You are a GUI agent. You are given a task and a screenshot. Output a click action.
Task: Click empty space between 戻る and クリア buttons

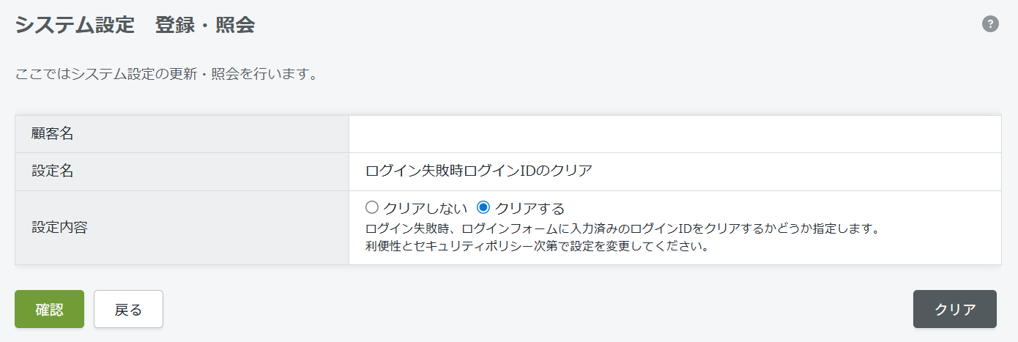tap(535, 309)
